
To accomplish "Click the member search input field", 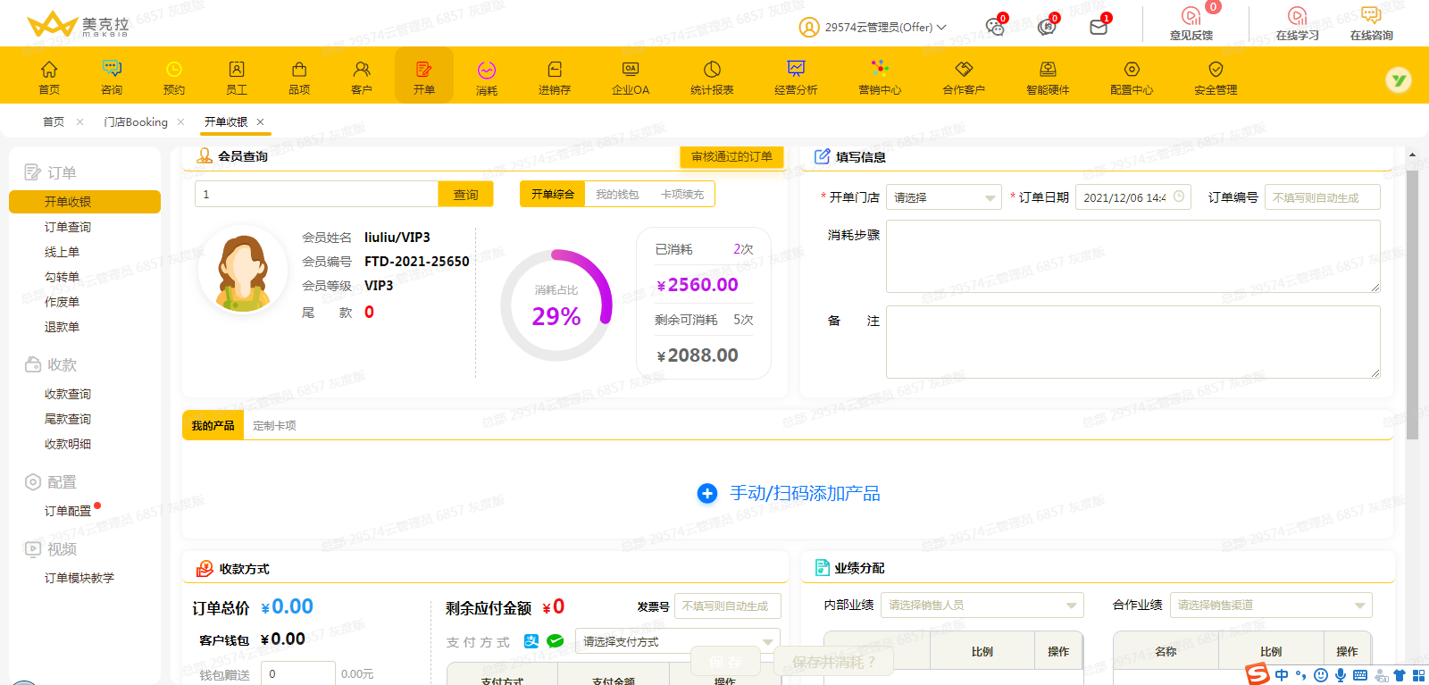I will tap(316, 194).
